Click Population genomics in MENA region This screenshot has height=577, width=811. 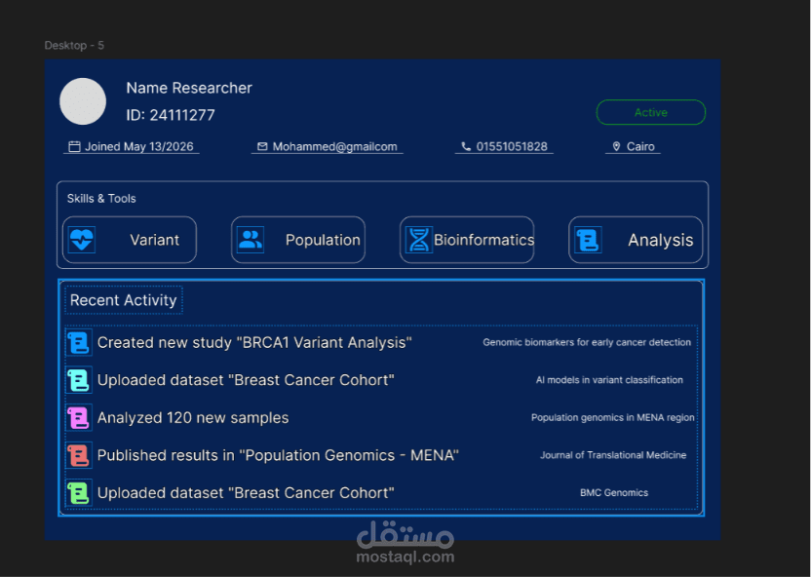pos(613,418)
